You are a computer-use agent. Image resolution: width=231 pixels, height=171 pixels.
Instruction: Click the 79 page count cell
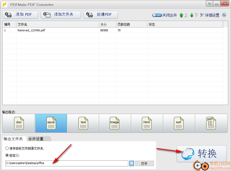(119, 30)
